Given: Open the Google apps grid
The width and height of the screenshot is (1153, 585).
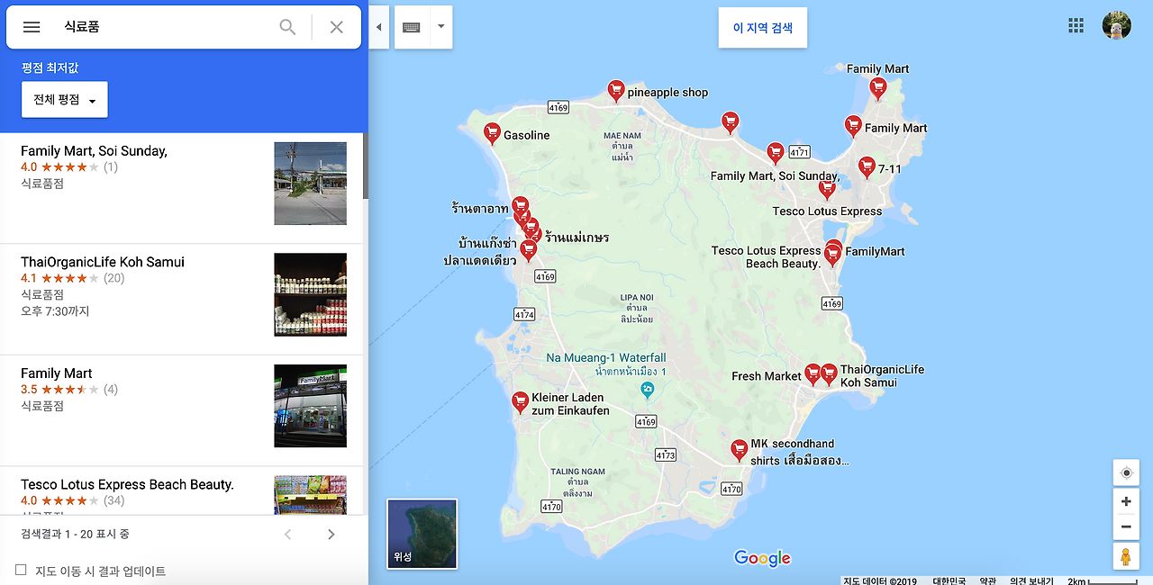Looking at the screenshot, I should pos(1076,25).
